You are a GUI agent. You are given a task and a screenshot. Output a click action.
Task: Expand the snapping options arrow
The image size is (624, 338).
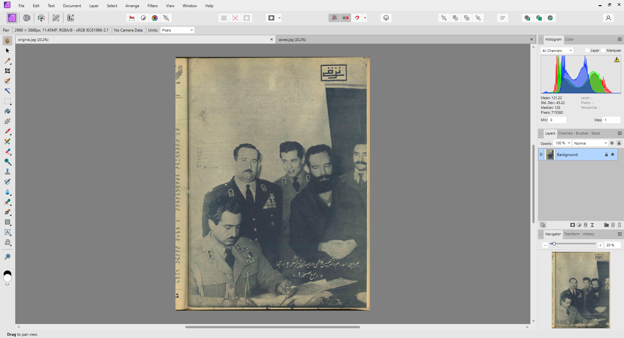(365, 18)
